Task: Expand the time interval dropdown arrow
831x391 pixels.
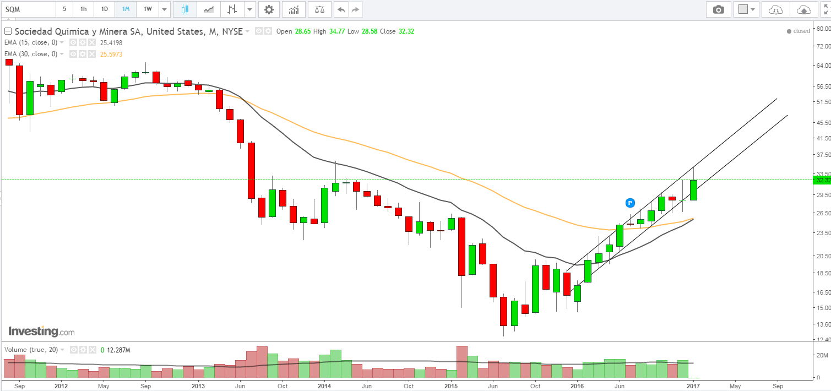Action: point(164,9)
